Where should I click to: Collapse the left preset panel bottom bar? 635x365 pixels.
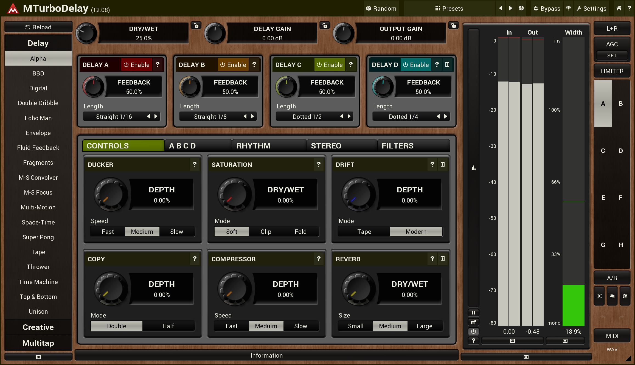click(x=38, y=357)
